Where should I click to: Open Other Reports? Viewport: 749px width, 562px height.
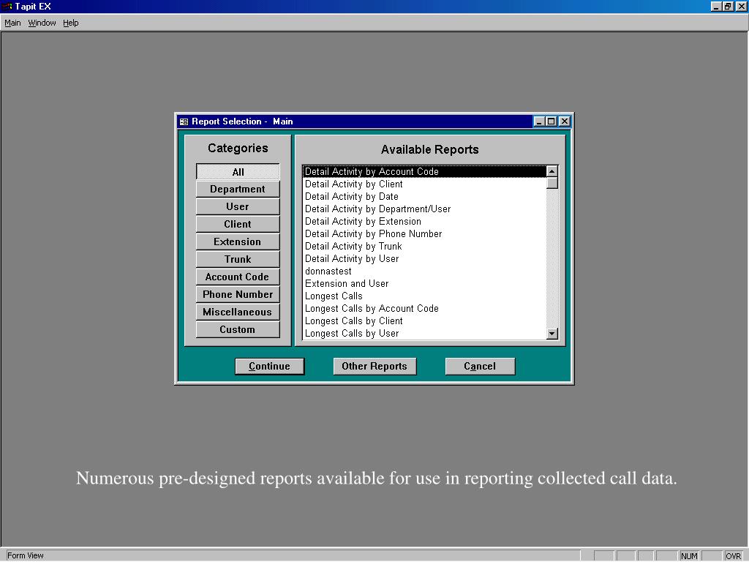[374, 367]
